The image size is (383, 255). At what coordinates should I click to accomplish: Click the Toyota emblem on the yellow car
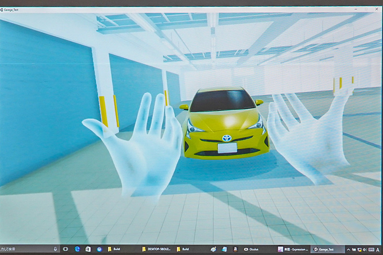coord(226,138)
